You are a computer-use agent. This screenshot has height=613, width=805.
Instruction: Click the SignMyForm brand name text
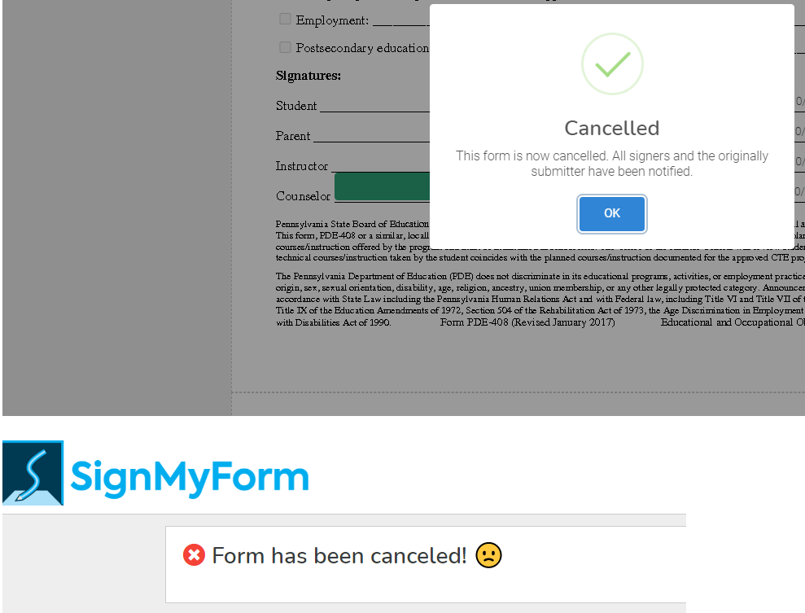pyautogui.click(x=190, y=476)
